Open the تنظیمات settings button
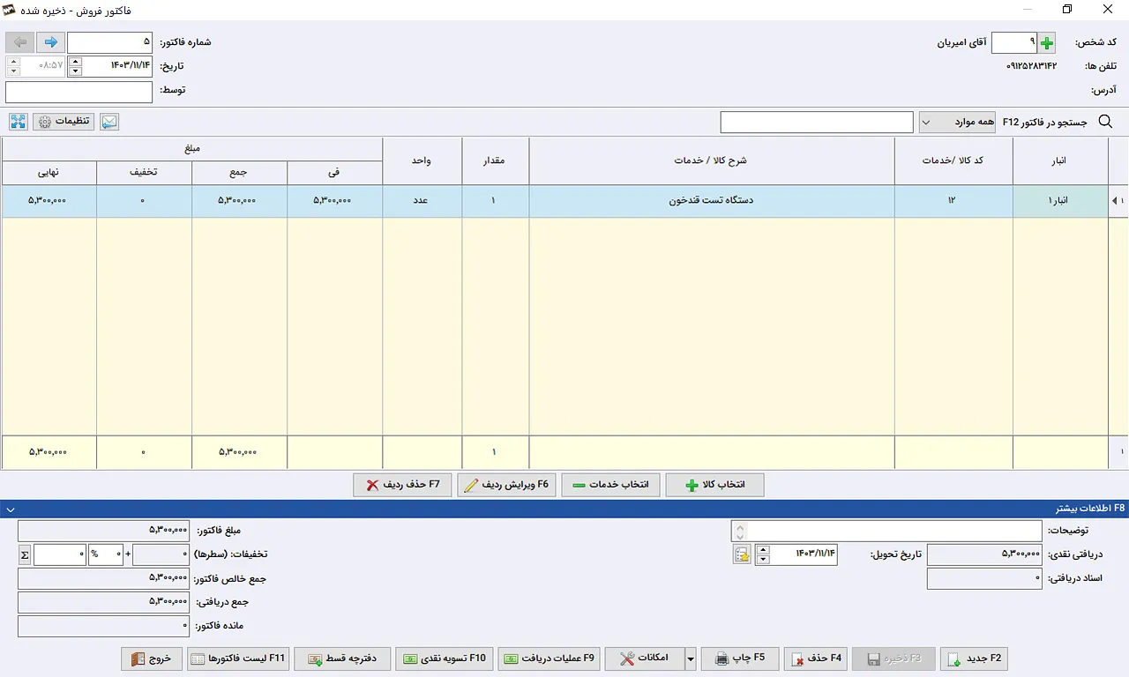Viewport: 1129px width, 677px height. [64, 122]
